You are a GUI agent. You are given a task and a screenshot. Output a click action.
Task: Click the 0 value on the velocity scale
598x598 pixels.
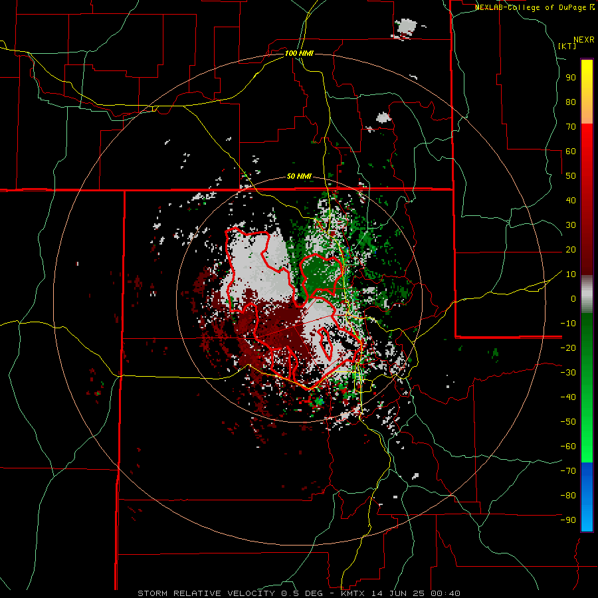coord(573,299)
